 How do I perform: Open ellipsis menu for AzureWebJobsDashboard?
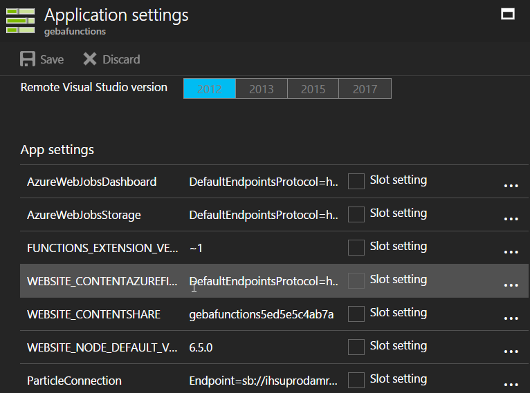point(511,185)
